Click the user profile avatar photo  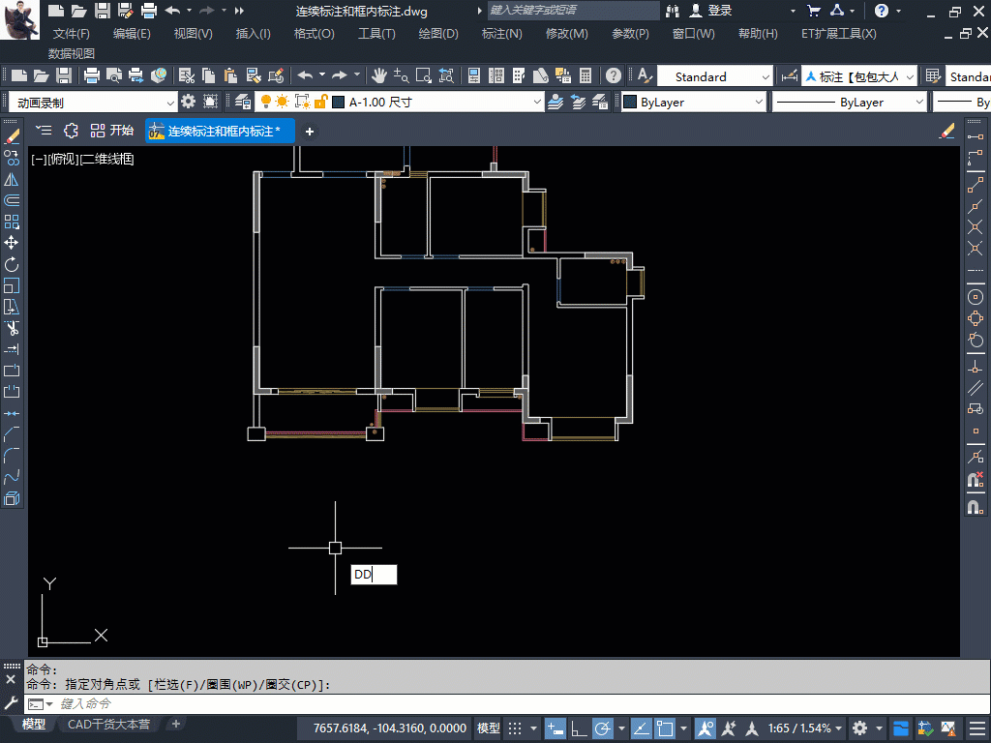19,19
